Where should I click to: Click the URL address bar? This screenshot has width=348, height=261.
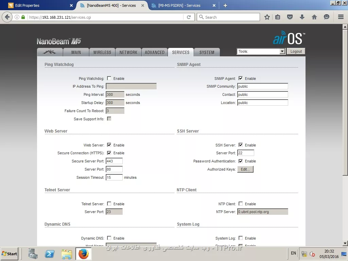[106, 17]
